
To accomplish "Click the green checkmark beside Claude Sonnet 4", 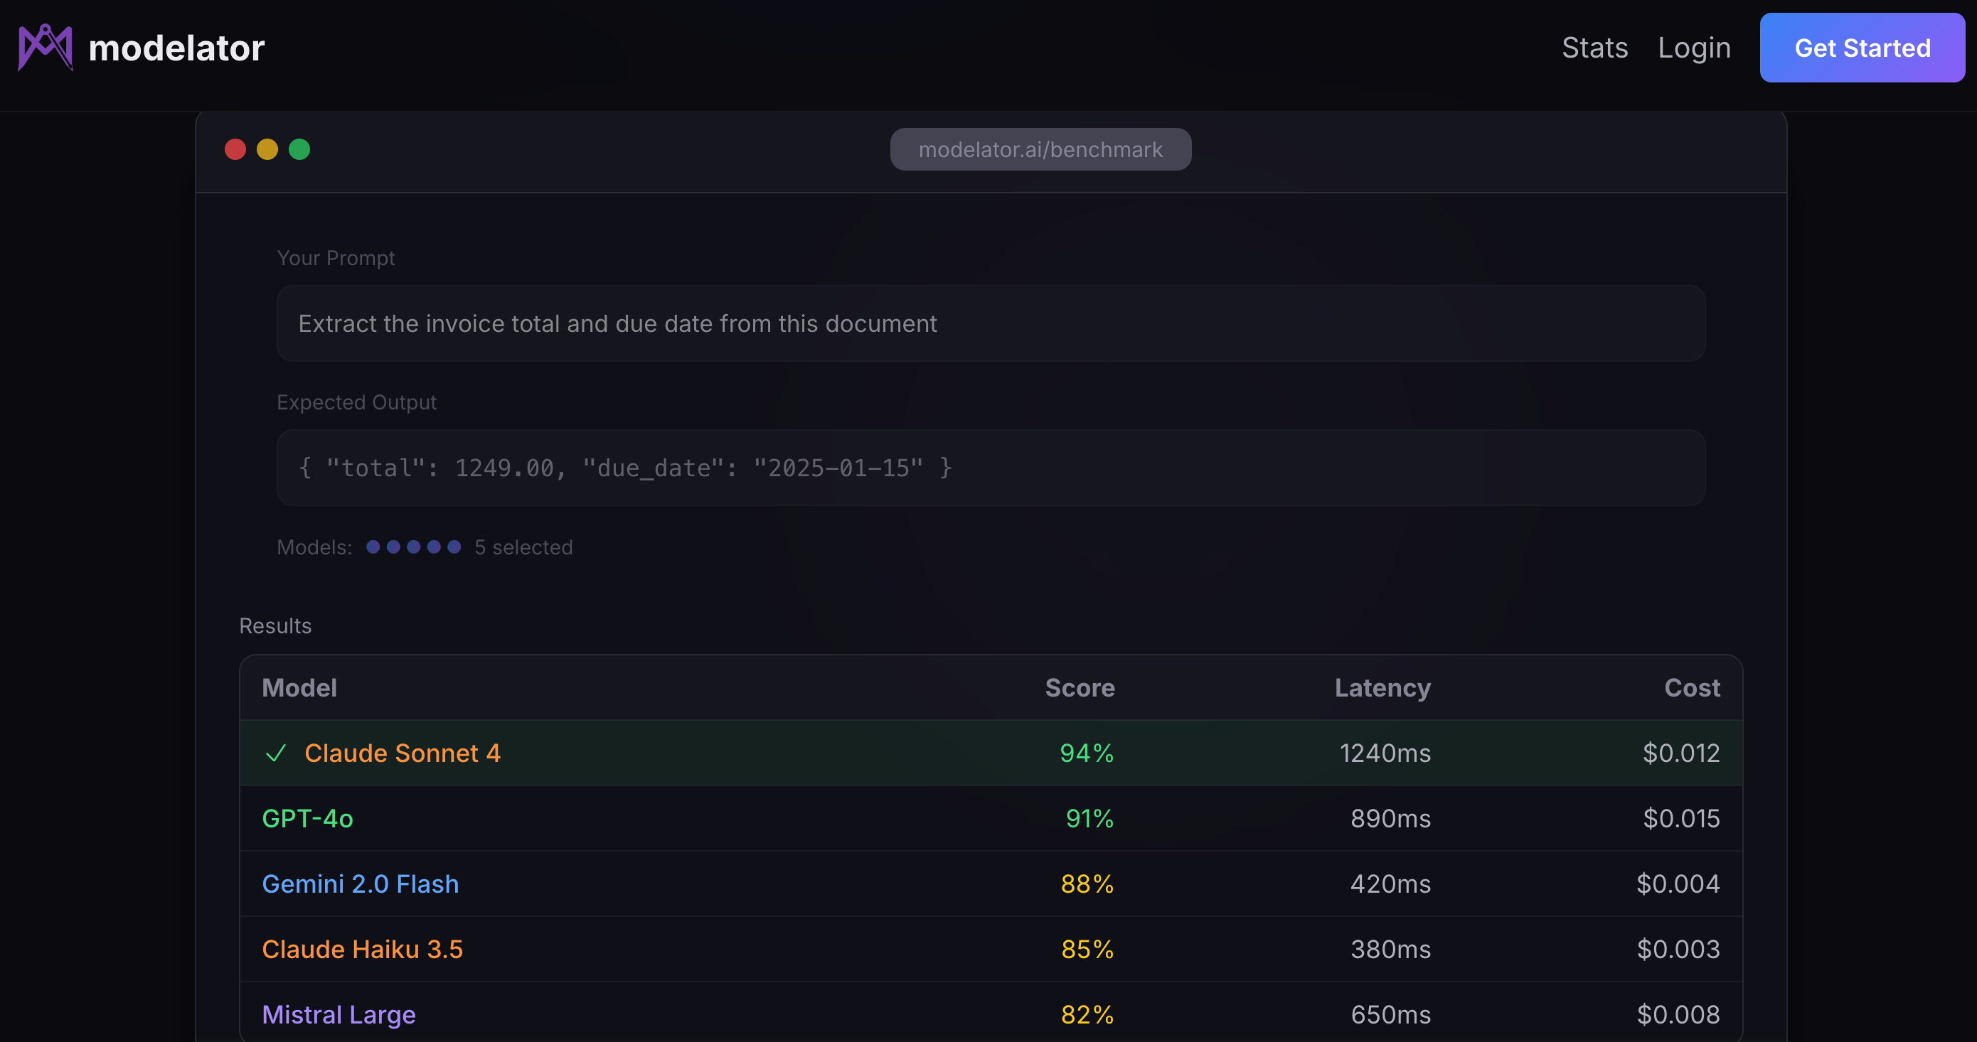I will [275, 753].
